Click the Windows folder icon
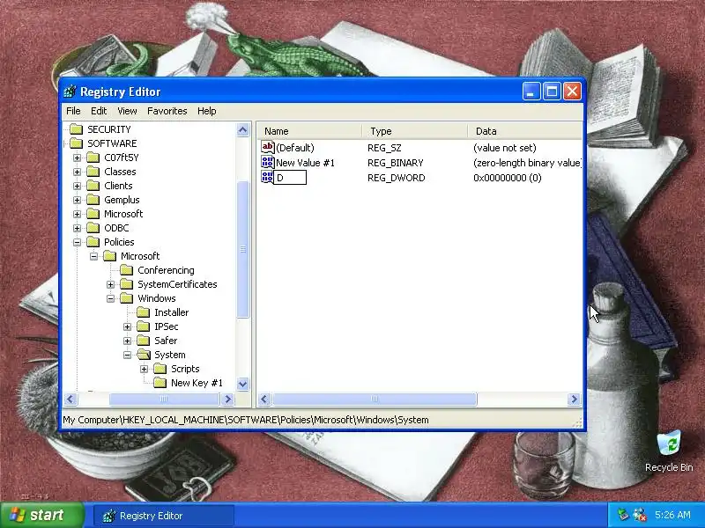The image size is (705, 528). pyautogui.click(x=127, y=298)
